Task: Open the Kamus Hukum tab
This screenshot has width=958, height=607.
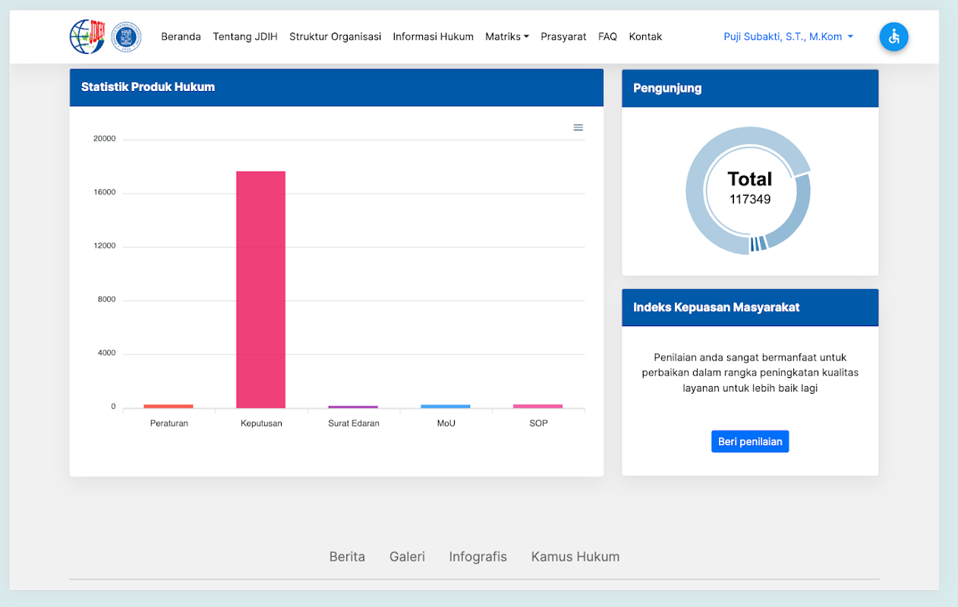Action: click(x=575, y=556)
